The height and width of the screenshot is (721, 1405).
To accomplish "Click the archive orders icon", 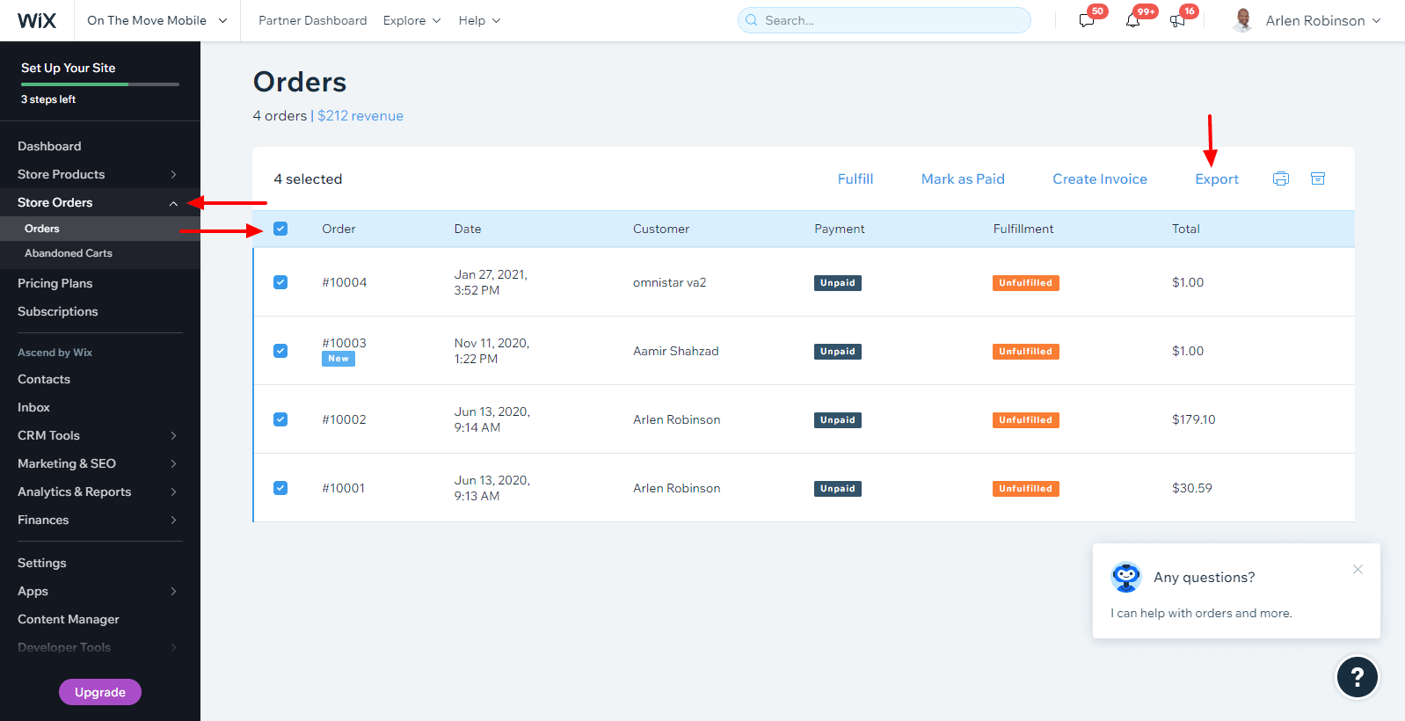I will coord(1318,178).
